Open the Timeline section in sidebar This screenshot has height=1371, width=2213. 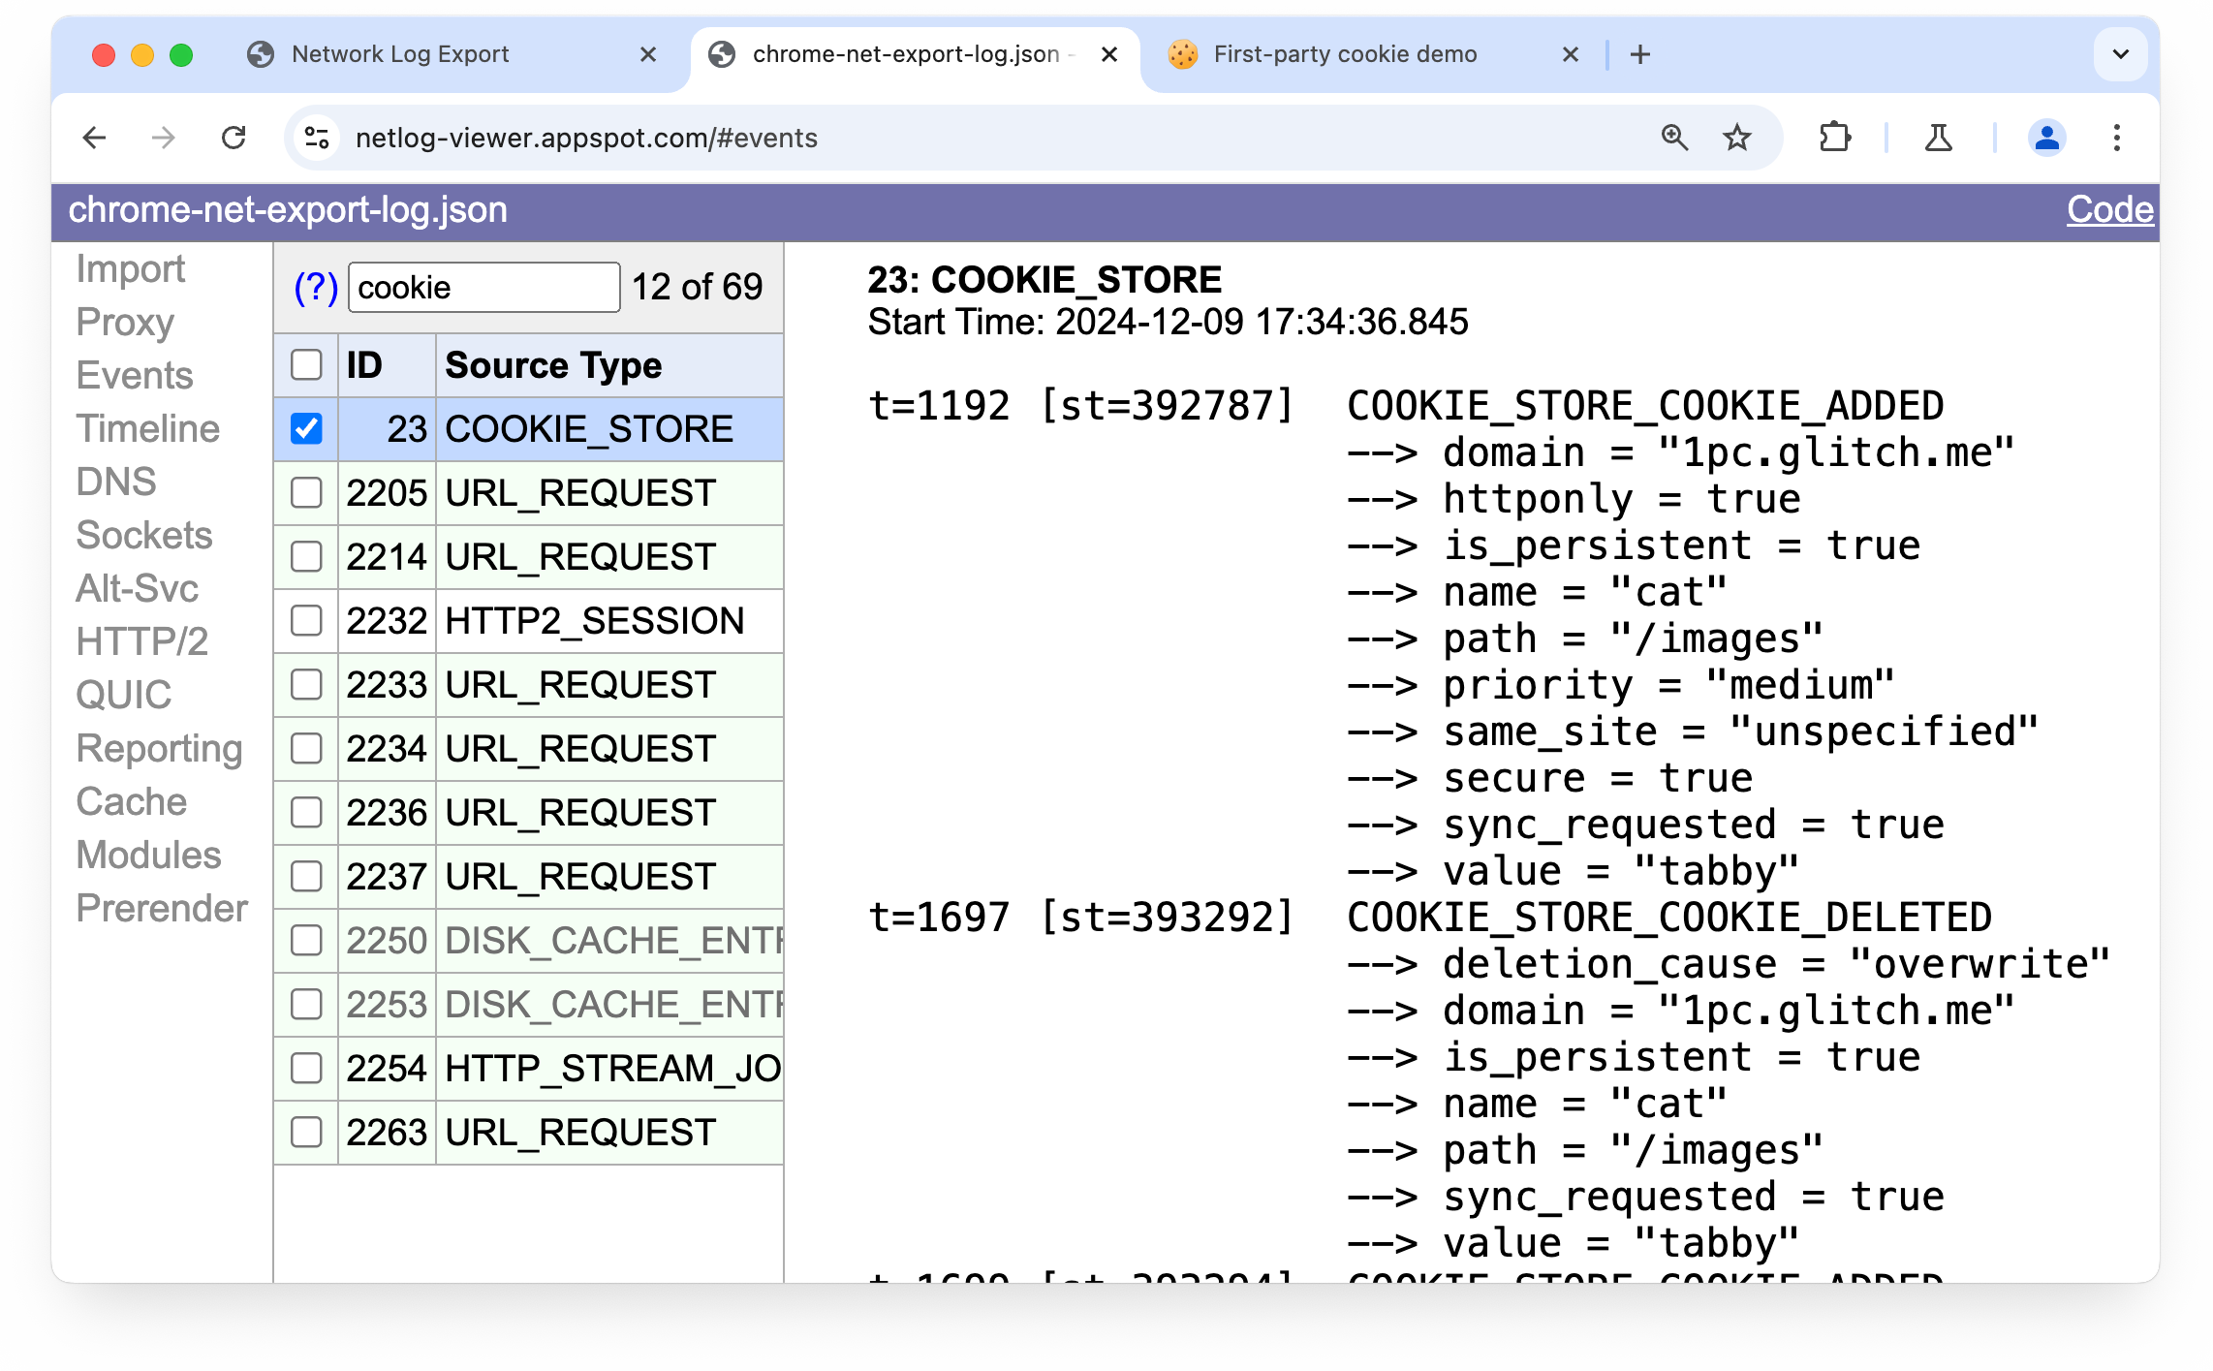coord(147,428)
